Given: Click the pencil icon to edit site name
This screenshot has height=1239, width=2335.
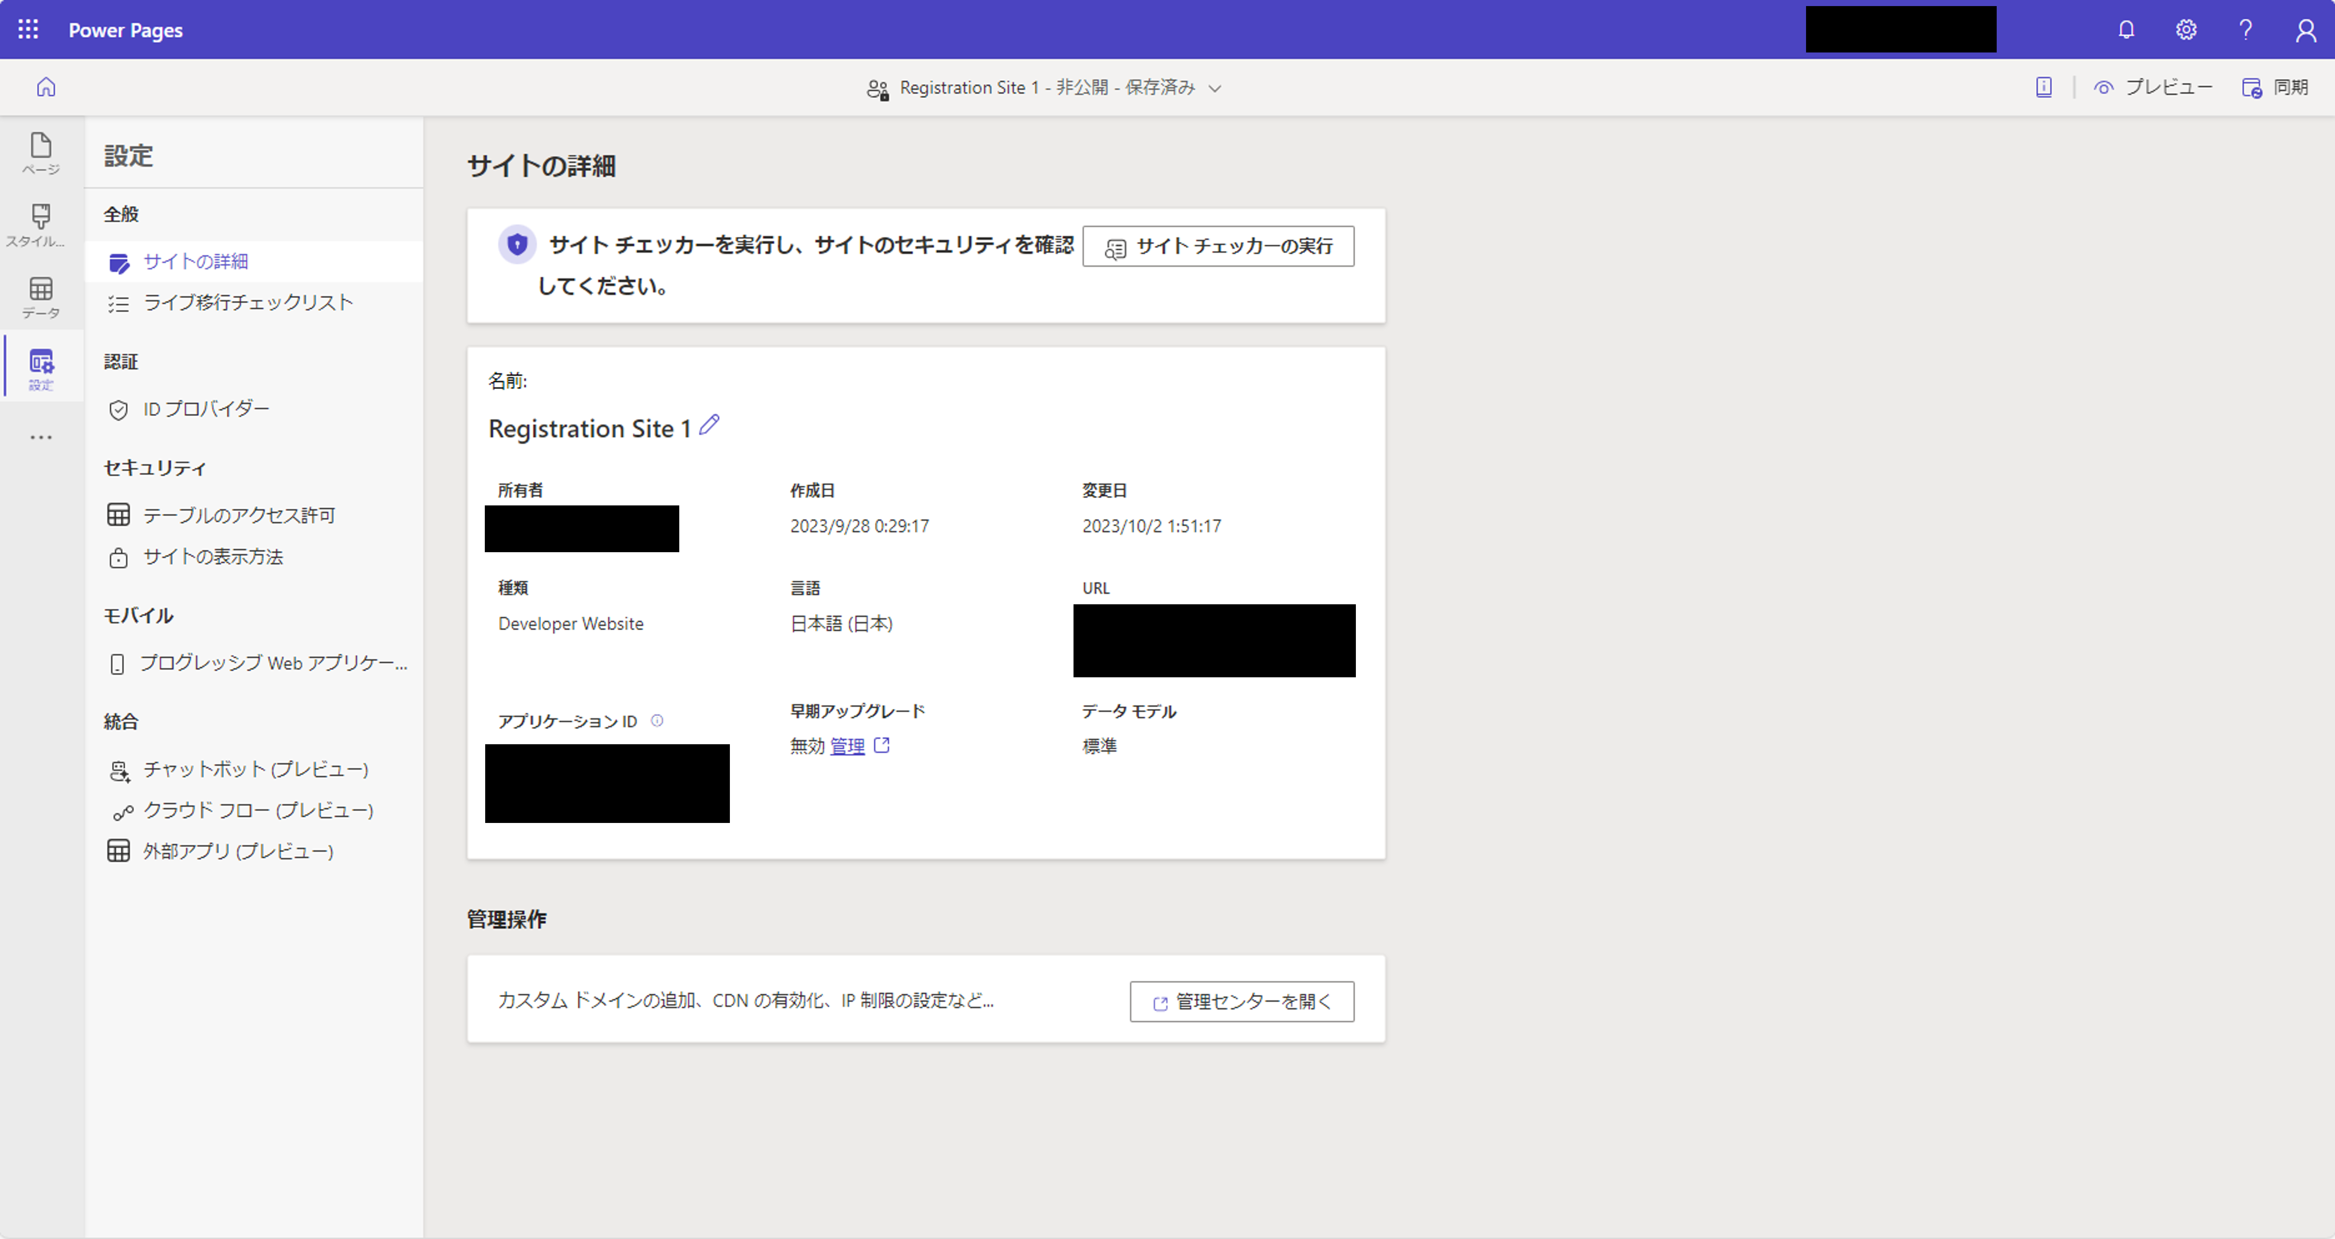Looking at the screenshot, I should [x=710, y=424].
